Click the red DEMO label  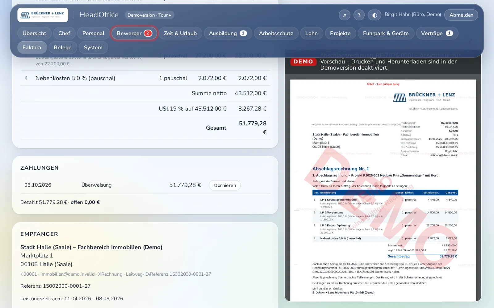pos(303,62)
